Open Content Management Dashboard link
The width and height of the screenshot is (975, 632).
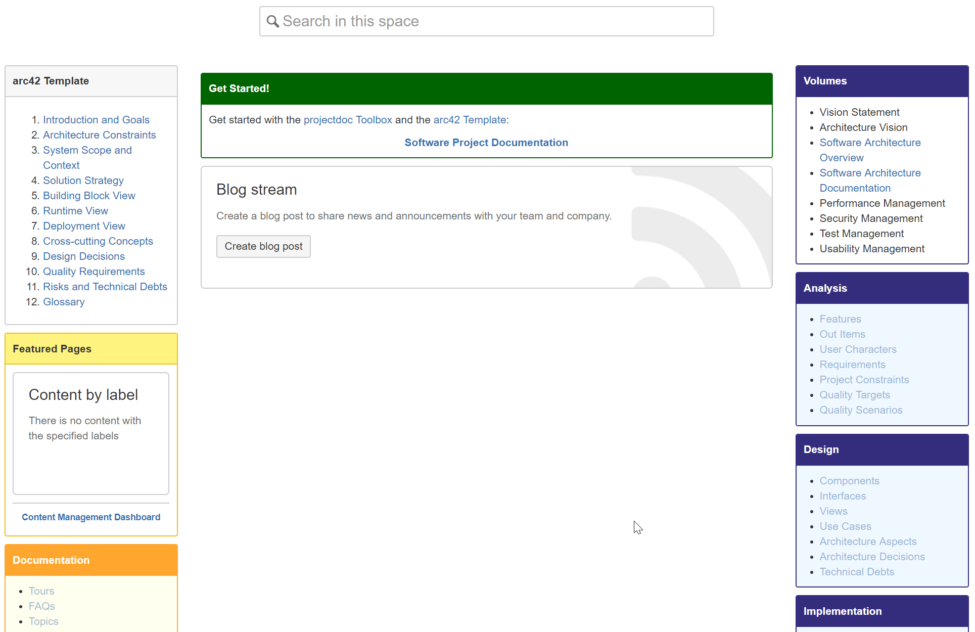(x=91, y=517)
